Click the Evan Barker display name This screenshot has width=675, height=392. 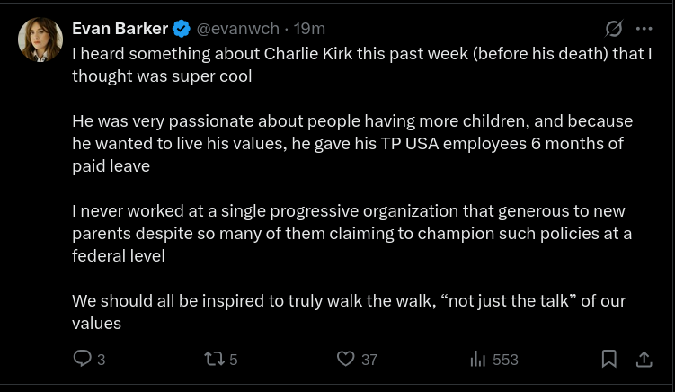click(x=120, y=29)
